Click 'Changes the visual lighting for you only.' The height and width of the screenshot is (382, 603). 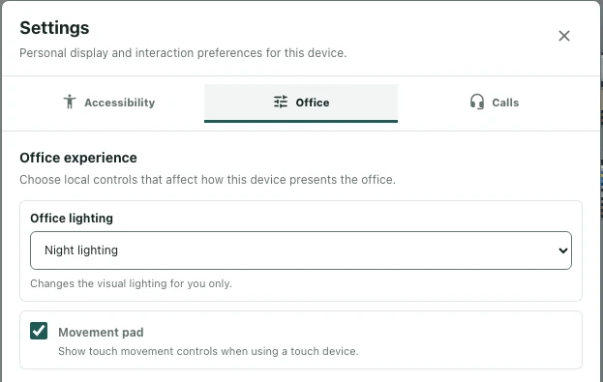click(131, 283)
